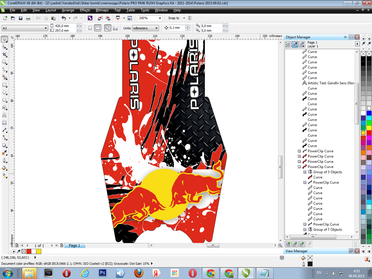
Task: Select the Artistic Text: Gandhi Sans object
Action: pos(331,83)
